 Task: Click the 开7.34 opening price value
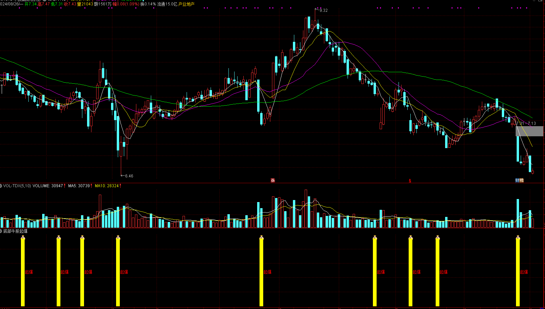30,4
